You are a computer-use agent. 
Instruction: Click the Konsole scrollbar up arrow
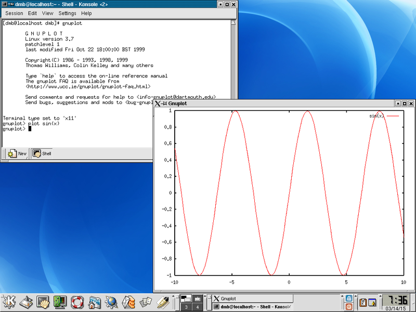pos(233,23)
